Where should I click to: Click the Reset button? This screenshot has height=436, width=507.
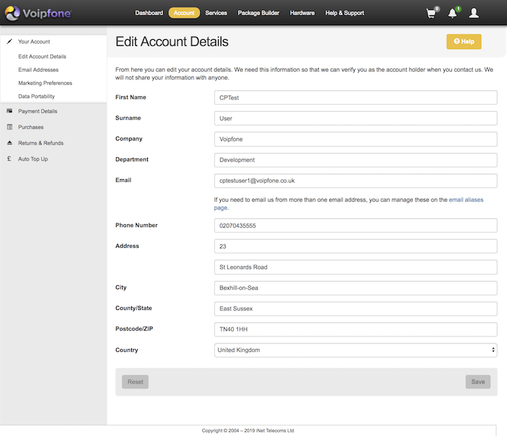(x=135, y=382)
